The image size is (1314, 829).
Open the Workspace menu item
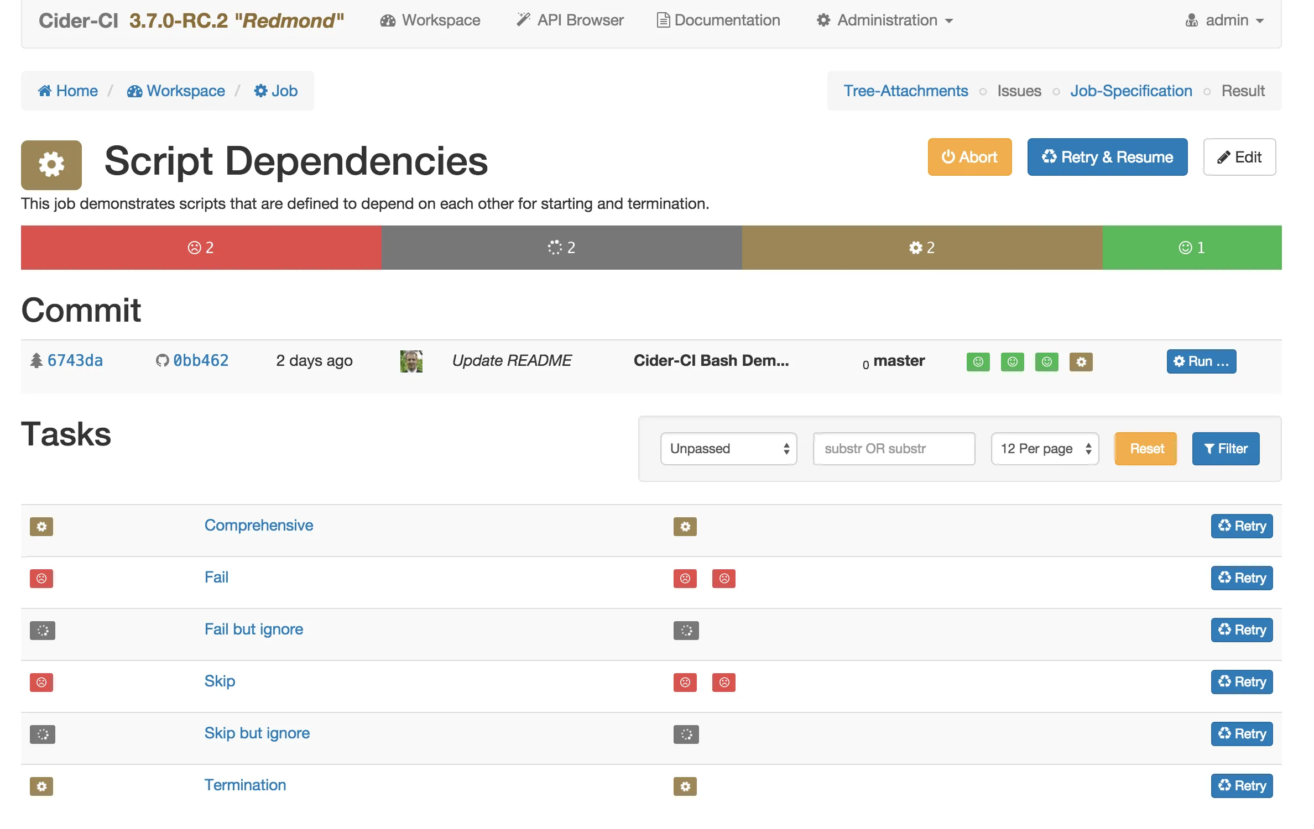pos(430,20)
